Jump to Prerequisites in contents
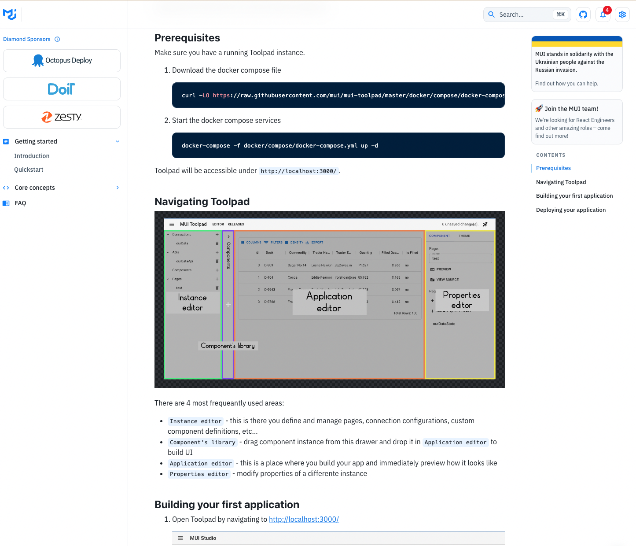 tap(553, 168)
